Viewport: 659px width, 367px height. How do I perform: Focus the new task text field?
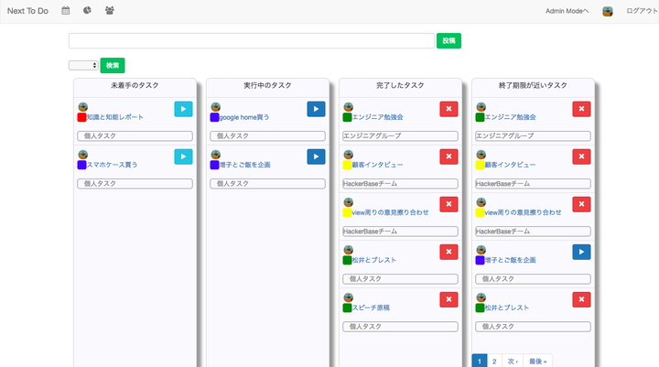252,41
